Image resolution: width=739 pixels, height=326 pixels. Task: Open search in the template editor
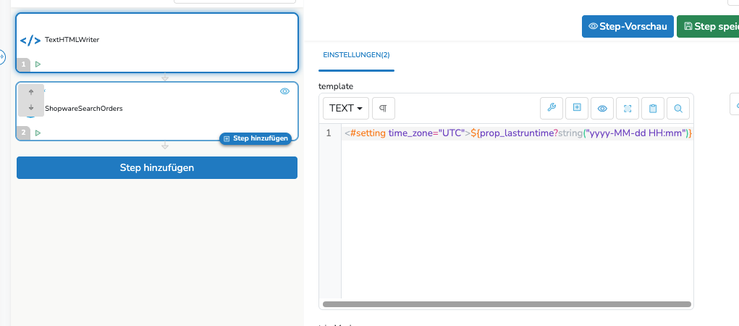(678, 108)
